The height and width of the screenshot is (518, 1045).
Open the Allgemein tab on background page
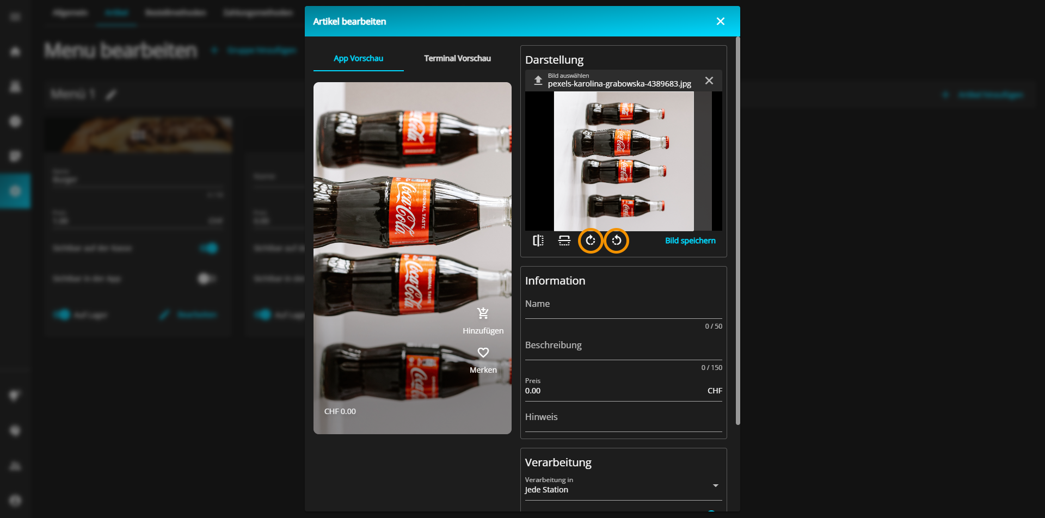point(70,13)
